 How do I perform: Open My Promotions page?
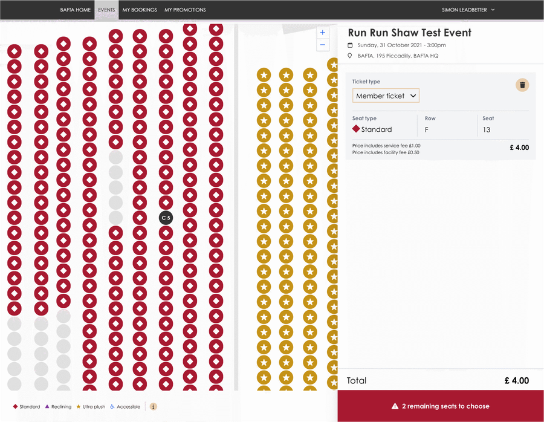pyautogui.click(x=185, y=10)
